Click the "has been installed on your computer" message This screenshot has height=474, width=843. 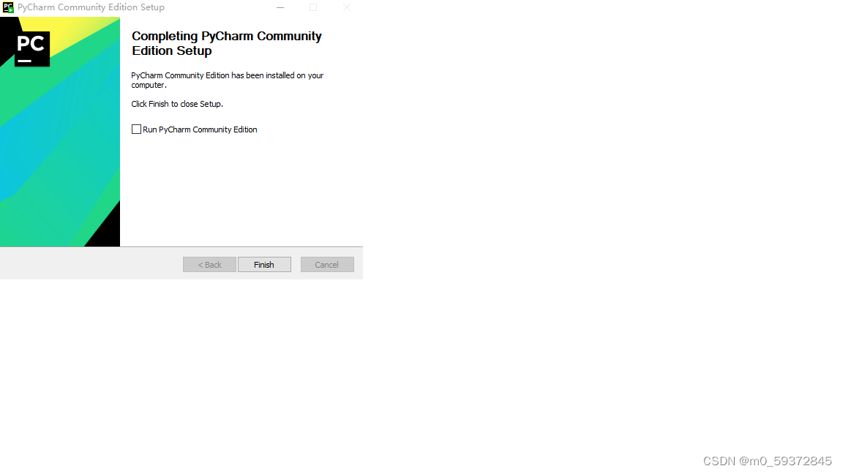point(228,80)
